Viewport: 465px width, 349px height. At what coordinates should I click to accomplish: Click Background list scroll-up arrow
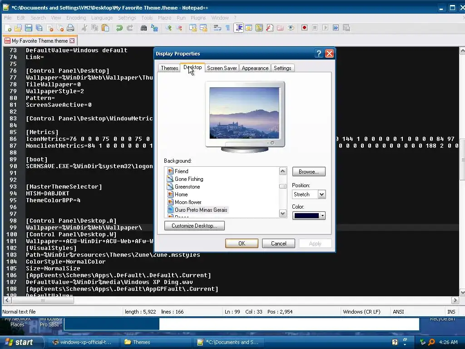click(x=282, y=171)
